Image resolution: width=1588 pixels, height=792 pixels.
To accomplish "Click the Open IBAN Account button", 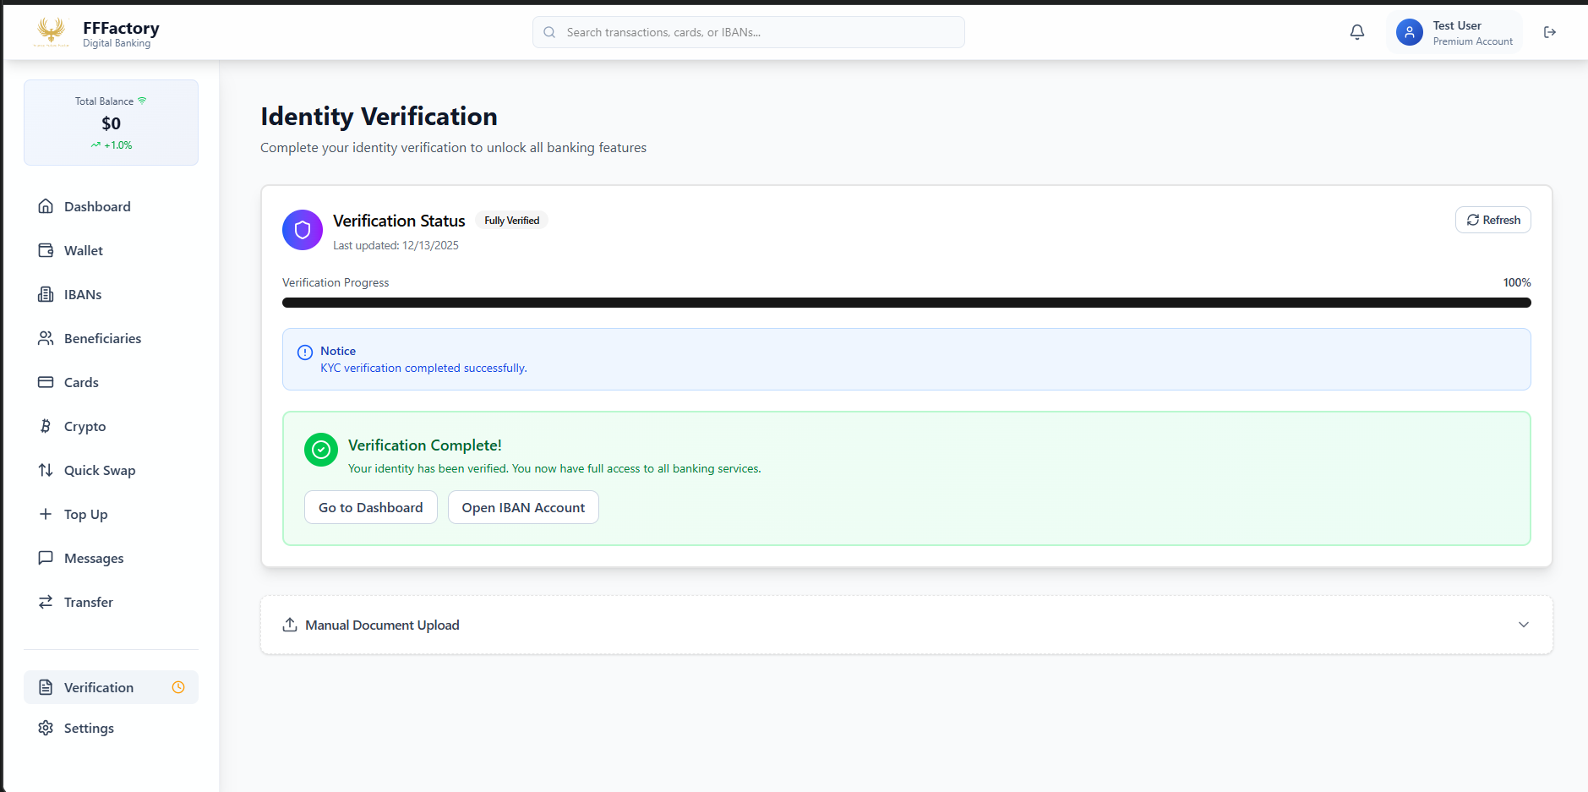I will click(523, 507).
